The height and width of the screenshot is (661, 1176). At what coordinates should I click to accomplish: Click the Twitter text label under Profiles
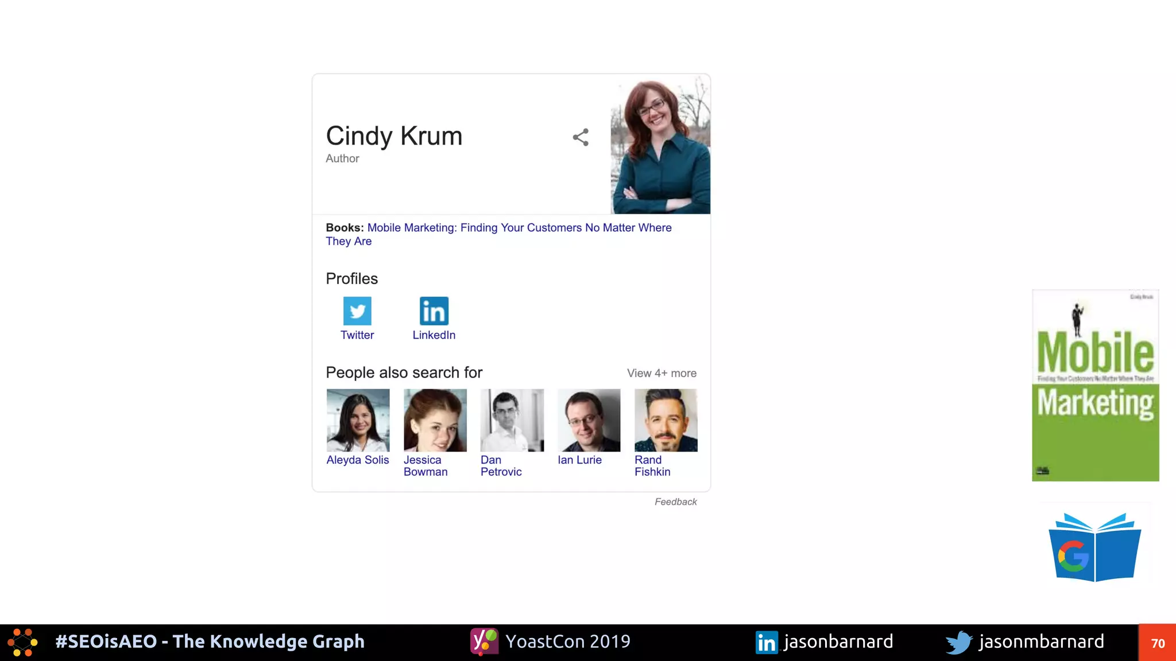[357, 335]
